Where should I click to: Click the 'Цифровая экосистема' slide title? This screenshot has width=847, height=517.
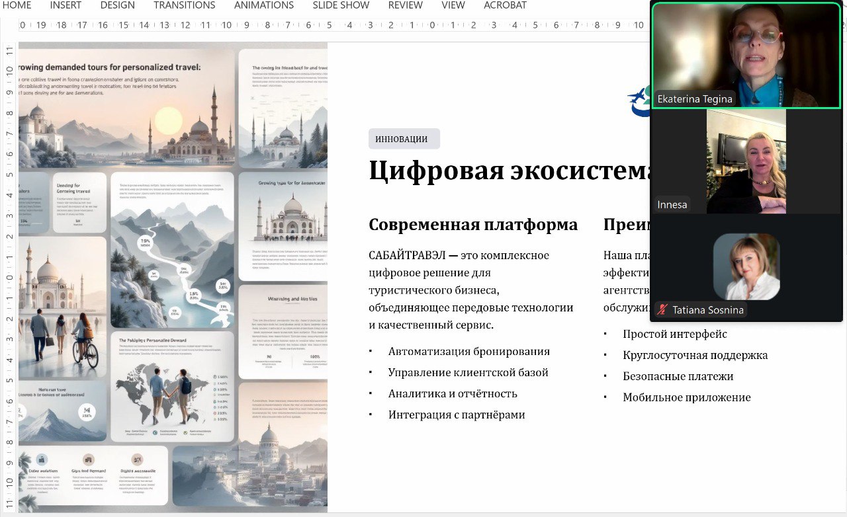[510, 171]
